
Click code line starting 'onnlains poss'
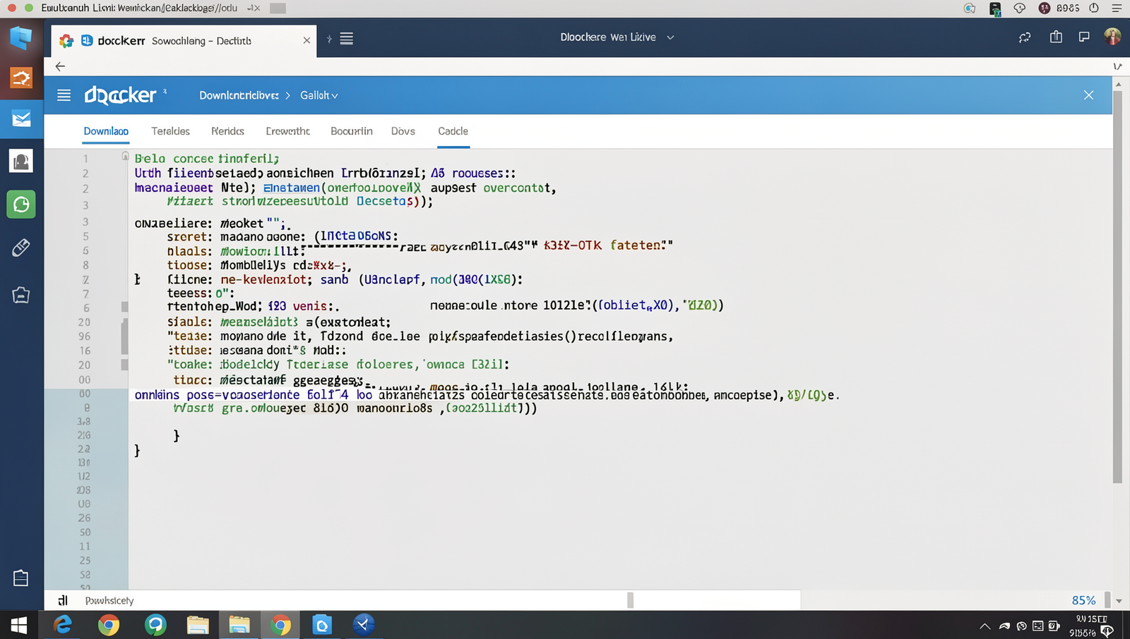[487, 395]
